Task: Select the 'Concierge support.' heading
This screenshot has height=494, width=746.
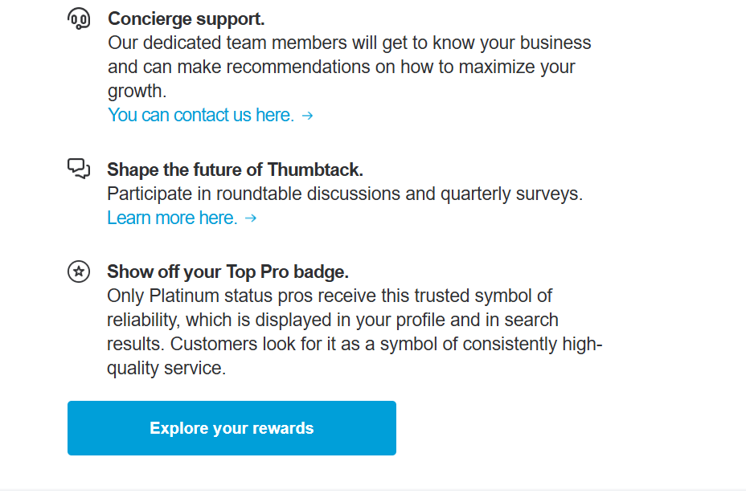Action: coord(186,18)
